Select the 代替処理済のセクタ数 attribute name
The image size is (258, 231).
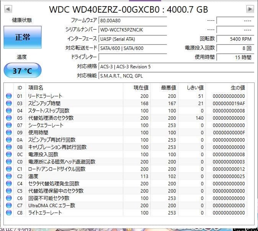pos(51,118)
